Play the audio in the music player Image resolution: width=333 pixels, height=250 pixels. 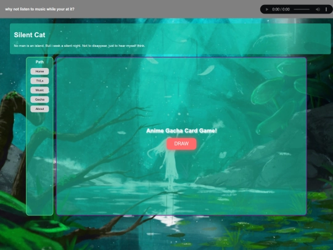267,9
